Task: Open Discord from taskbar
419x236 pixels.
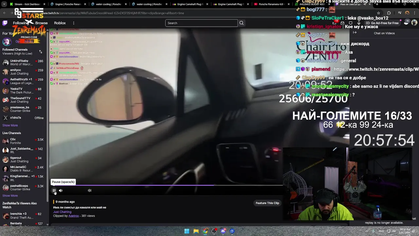Action: (x=223, y=231)
